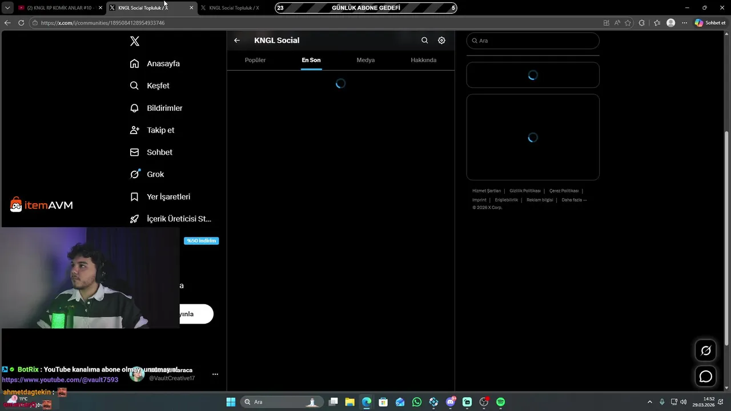Close the active KNGL Social Topluluk tab

191,8
